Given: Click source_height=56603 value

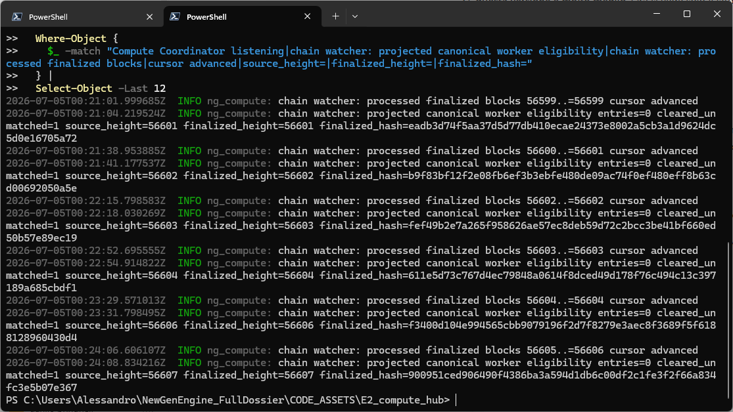Looking at the screenshot, I should 122,226.
